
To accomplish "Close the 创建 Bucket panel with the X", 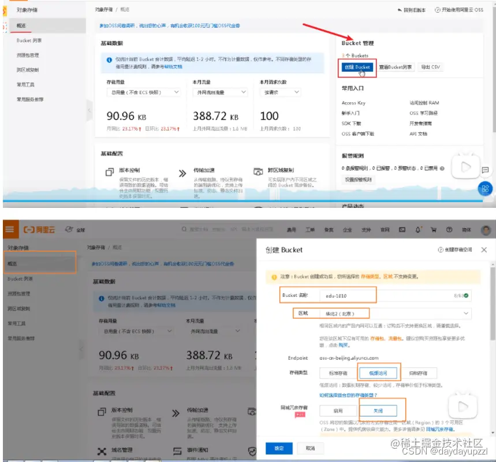I will 484,250.
